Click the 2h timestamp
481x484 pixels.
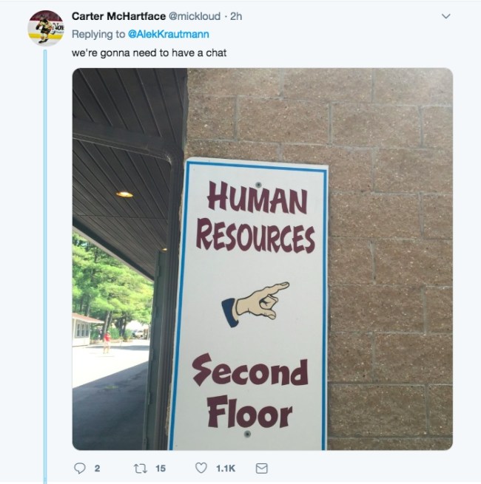coord(236,16)
